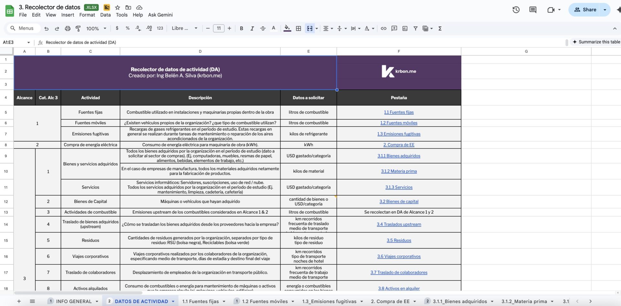
Task: Click the Insert link icon
Action: pos(384,28)
